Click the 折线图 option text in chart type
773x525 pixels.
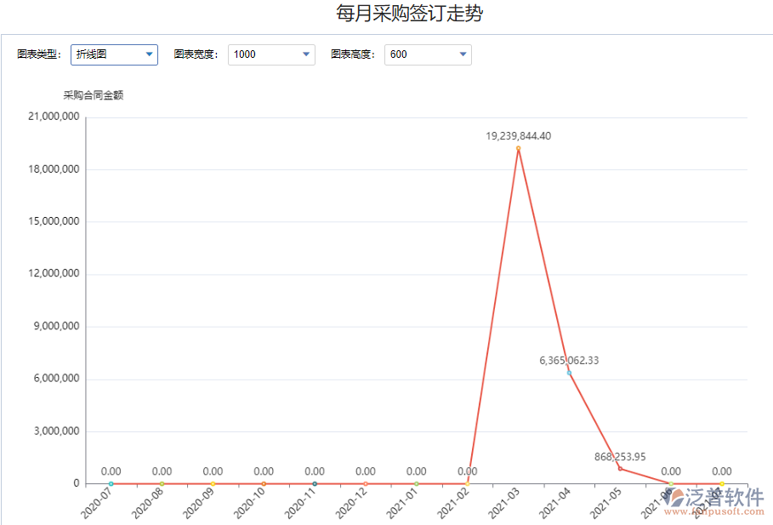pyautogui.click(x=91, y=54)
